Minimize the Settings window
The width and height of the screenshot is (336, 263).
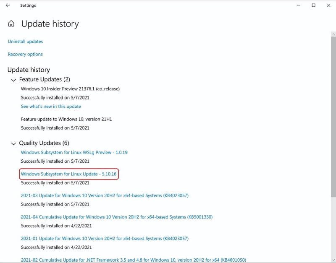pyautogui.click(x=298, y=5)
